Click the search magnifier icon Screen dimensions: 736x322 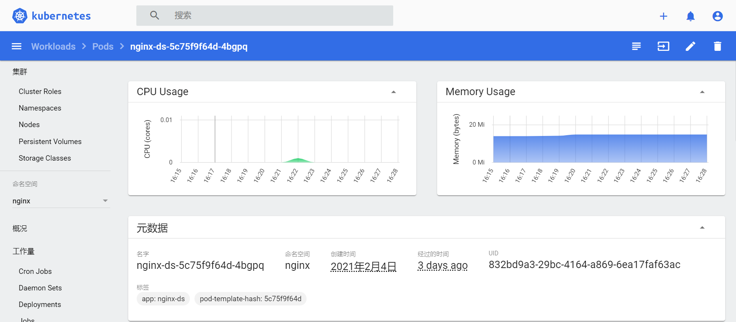tap(154, 15)
